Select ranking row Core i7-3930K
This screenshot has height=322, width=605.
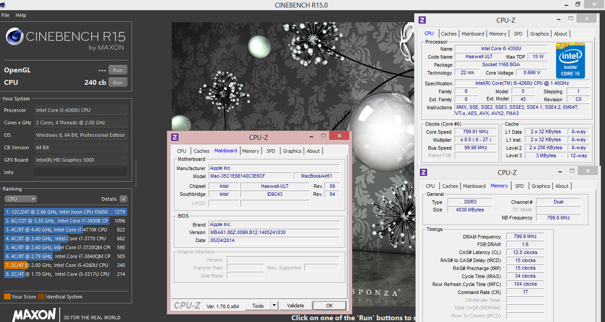(x=66, y=221)
